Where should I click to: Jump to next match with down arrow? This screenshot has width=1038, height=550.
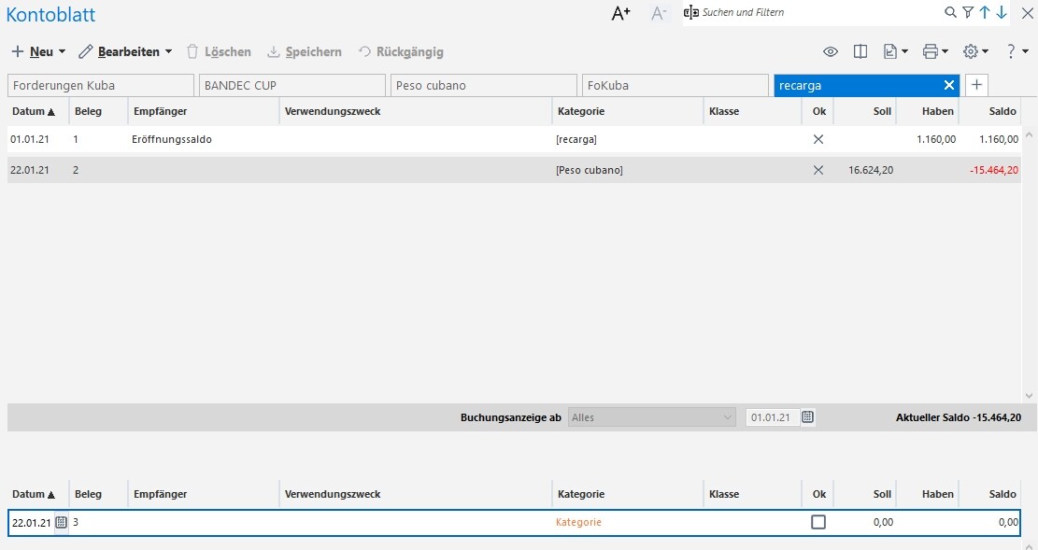tap(1002, 12)
